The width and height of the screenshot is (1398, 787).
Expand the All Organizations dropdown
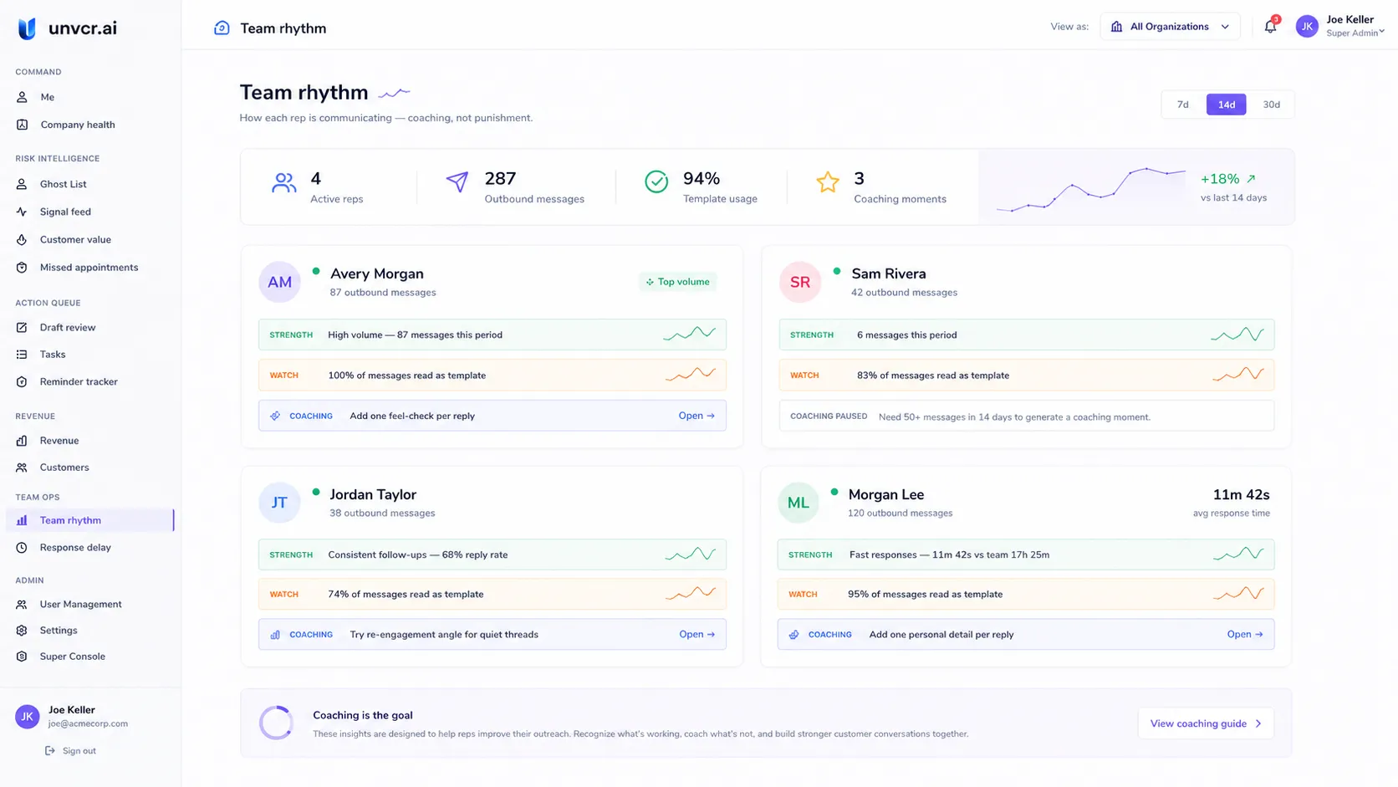pos(1170,27)
